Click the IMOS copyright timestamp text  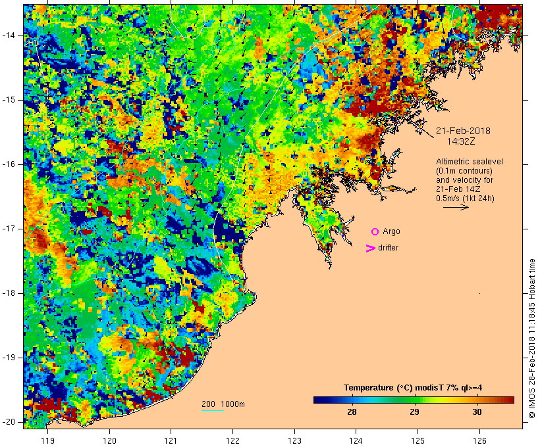[532, 339]
